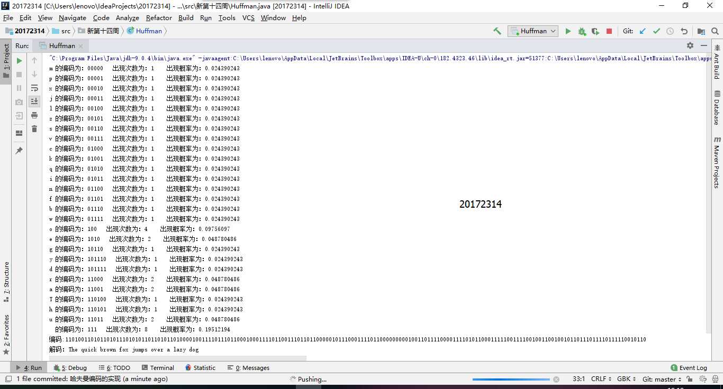Viewport: 723px width, 389px height.
Task: Open the VCS menu
Action: coord(248,17)
